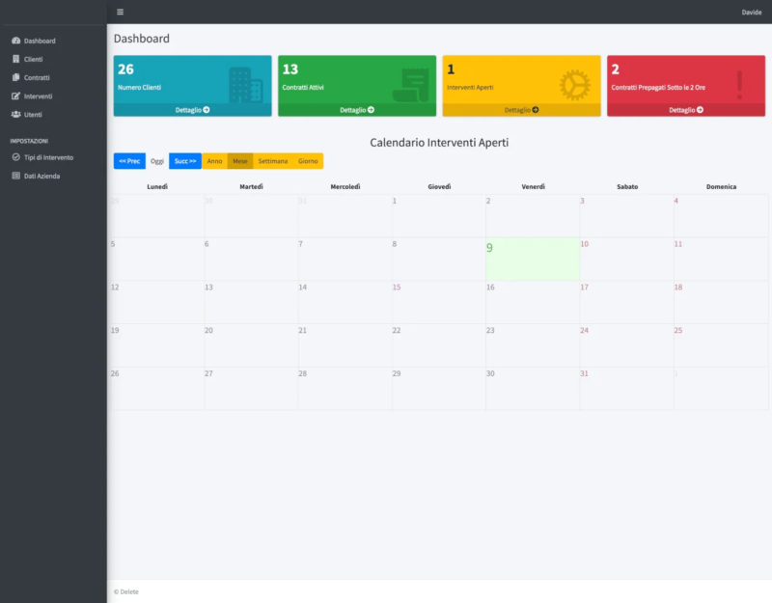Open Dettaglio on the Contratti Attivi card
This screenshot has height=603, width=772.
pos(357,107)
